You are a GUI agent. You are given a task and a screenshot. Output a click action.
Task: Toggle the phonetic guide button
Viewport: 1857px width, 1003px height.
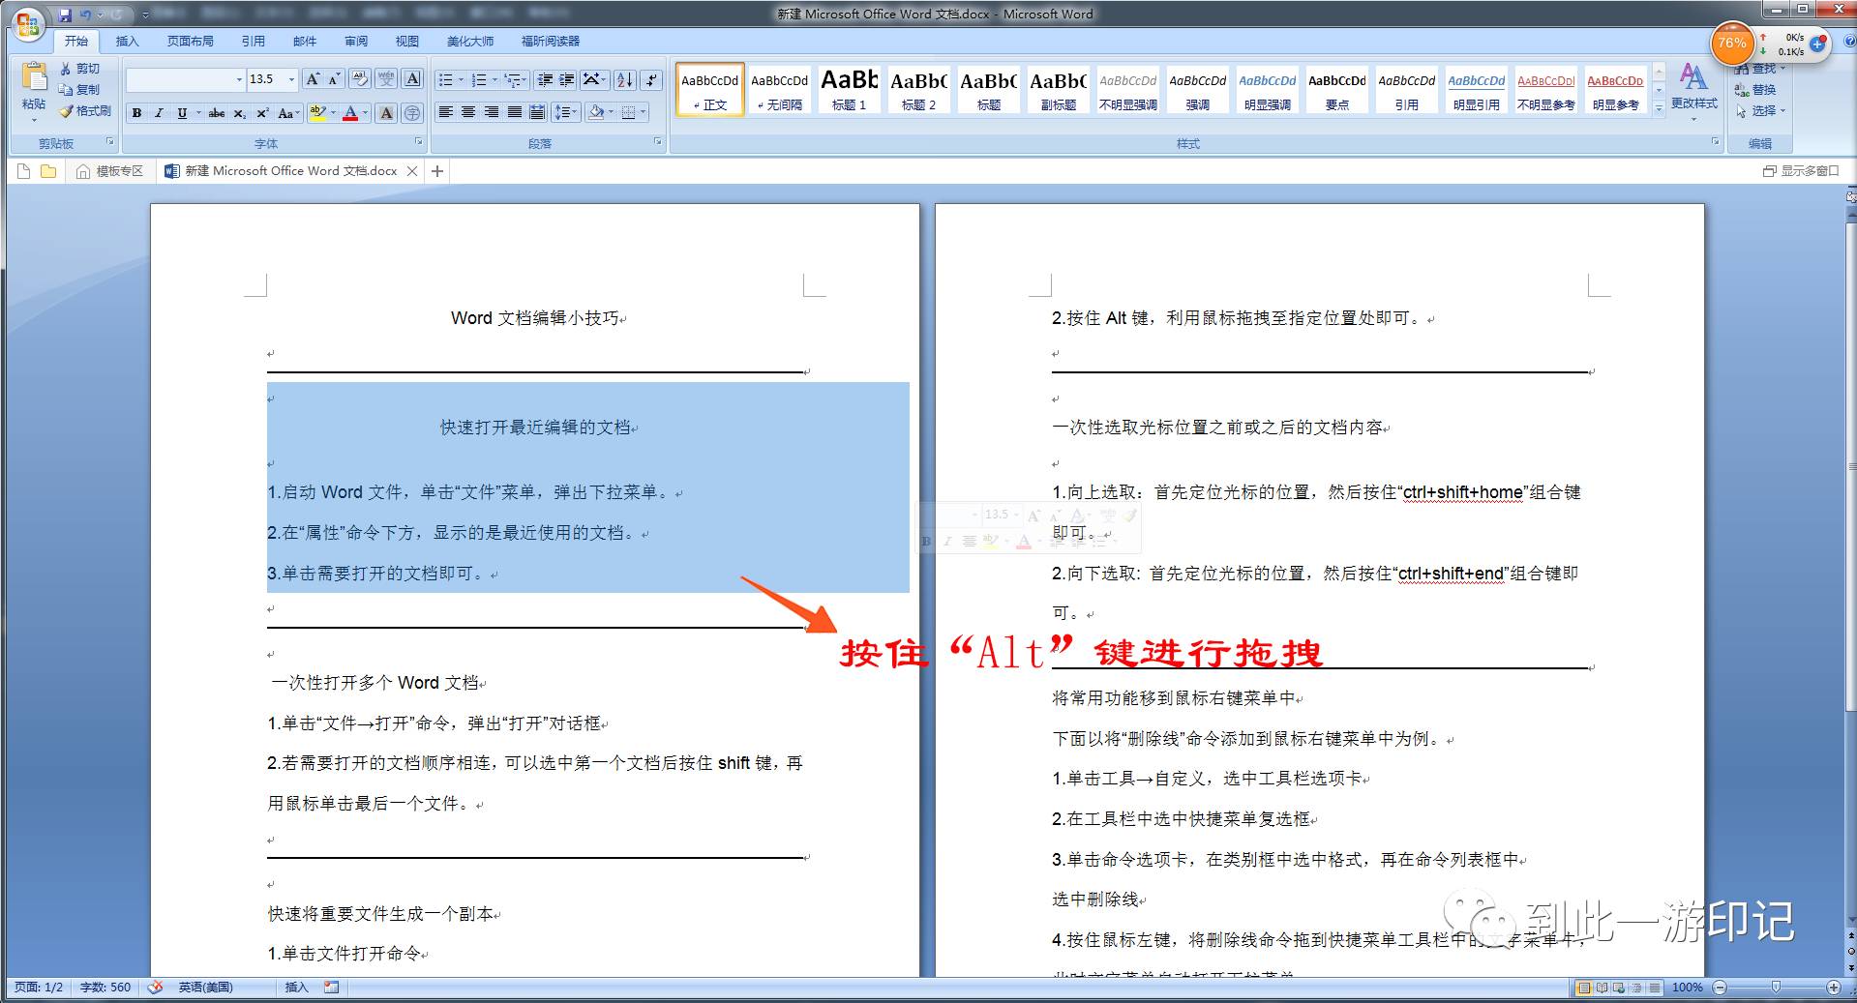[386, 79]
